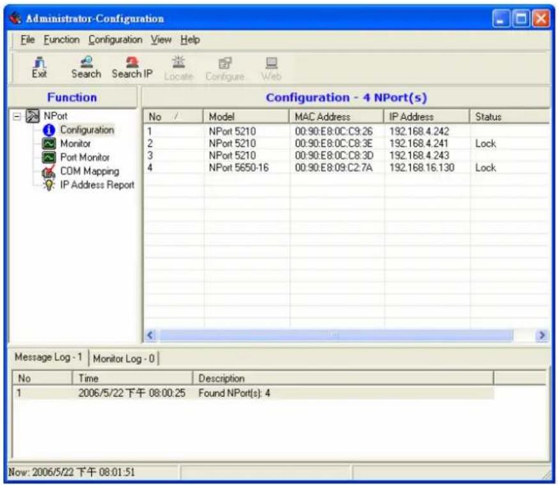Screen dimensions: 558x485
Task: Open the Configuration menu
Action: coord(115,40)
